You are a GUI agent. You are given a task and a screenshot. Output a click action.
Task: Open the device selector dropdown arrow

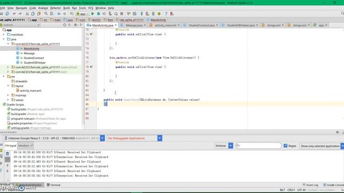pos(102,138)
